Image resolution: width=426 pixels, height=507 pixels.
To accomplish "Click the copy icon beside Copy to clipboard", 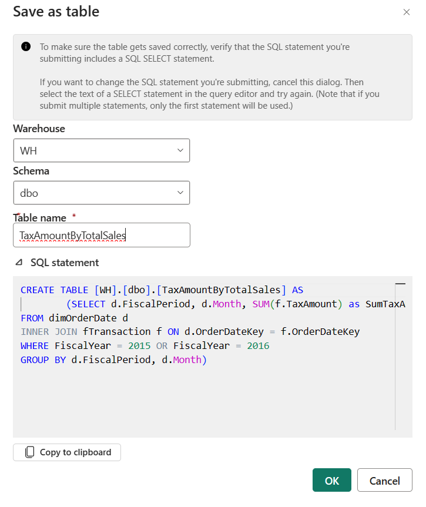I will coord(30,452).
